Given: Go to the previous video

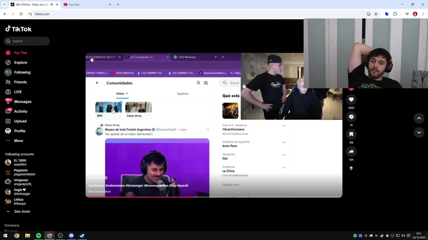Looking at the screenshot, I should [x=419, y=118].
